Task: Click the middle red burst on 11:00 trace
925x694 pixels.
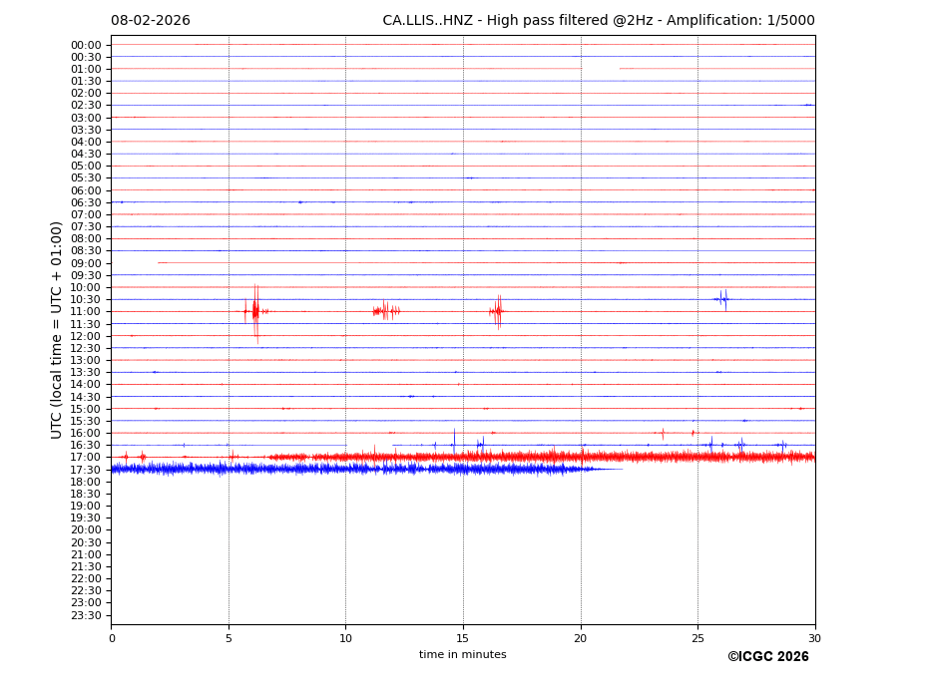Action: [386, 311]
